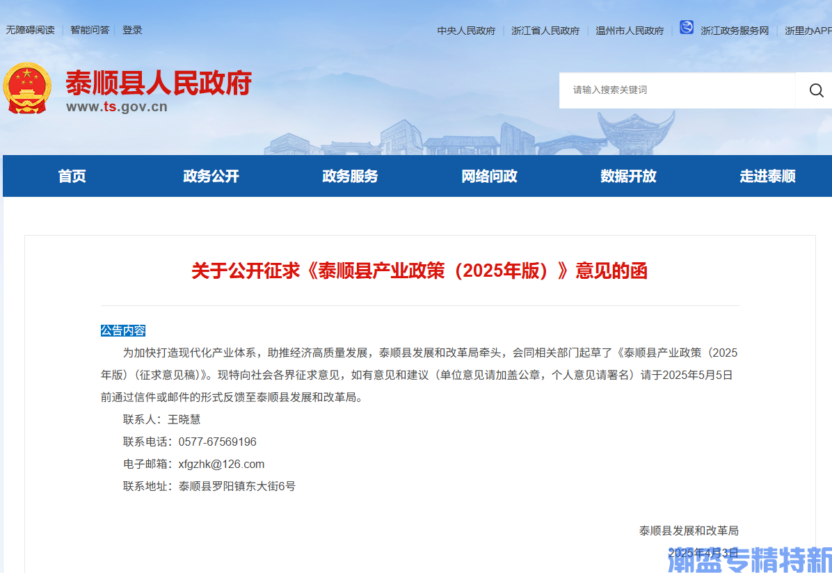Go to the 政务服务 section
Screen dimensions: 832x573
351,176
